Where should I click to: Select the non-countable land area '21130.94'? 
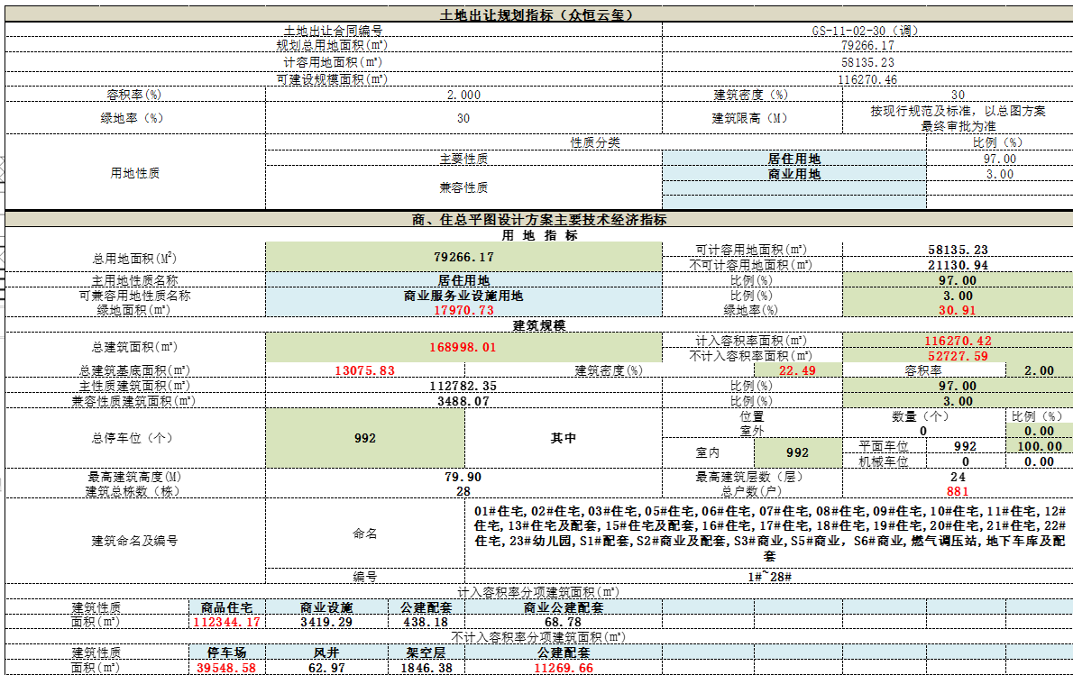point(958,265)
